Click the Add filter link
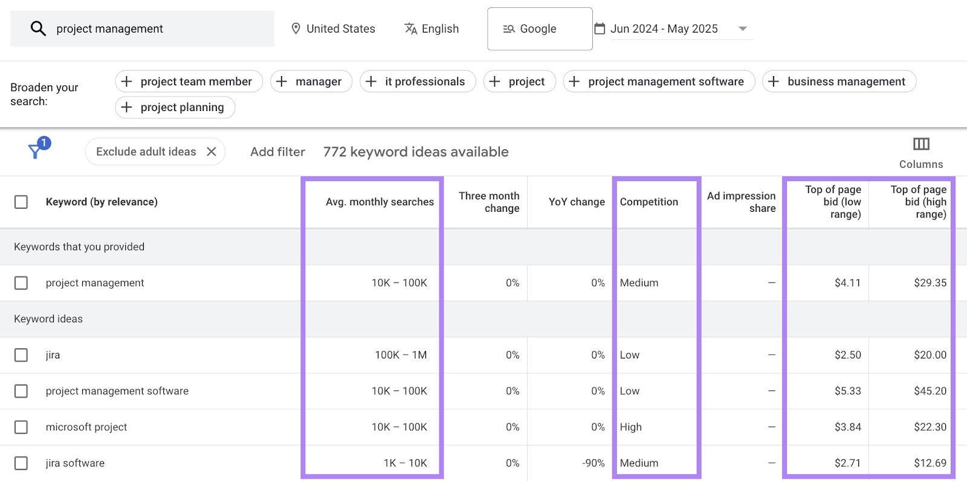Image resolution: width=967 pixels, height=481 pixels. (x=277, y=151)
